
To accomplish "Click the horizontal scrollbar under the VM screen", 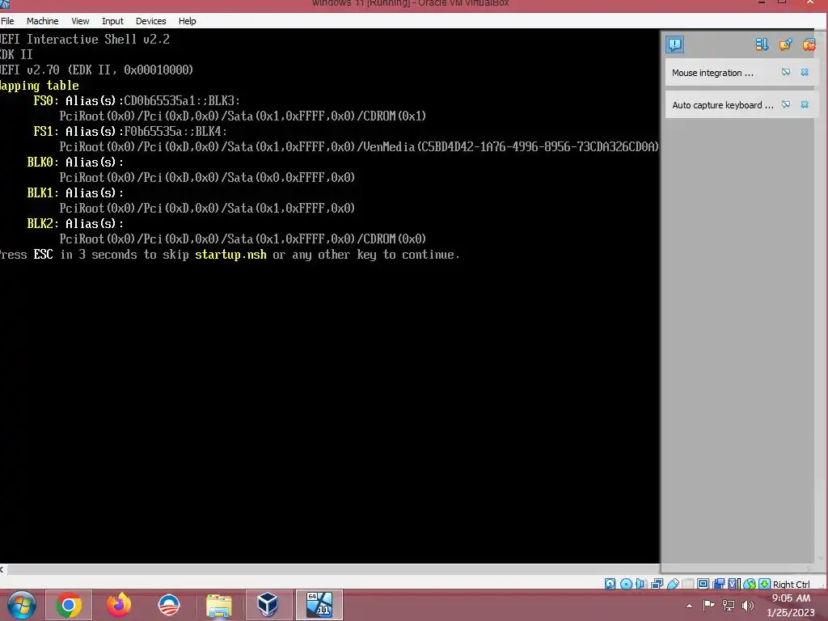I will point(332,569).
